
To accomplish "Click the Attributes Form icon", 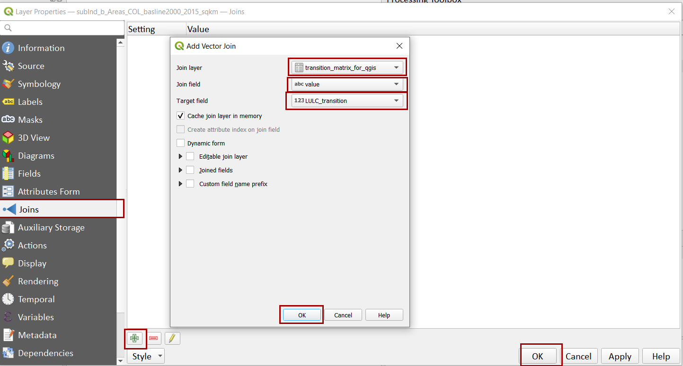I will click(x=8, y=191).
